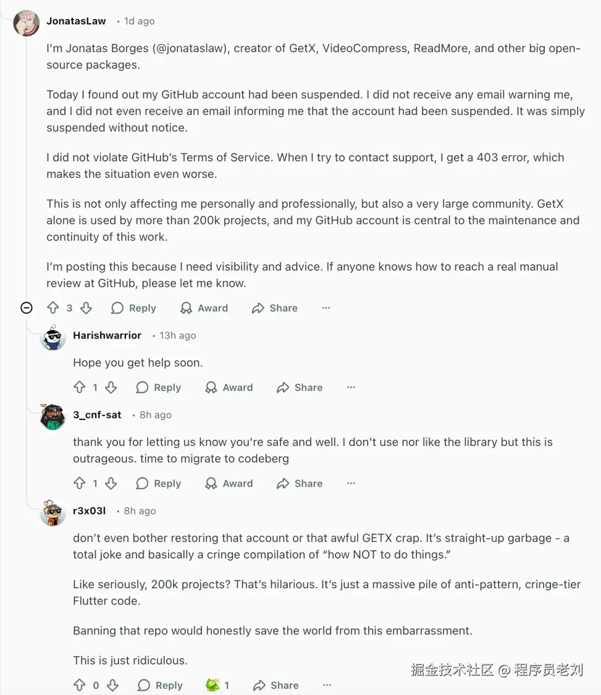The image size is (601, 695).
Task: Upvote Harishwarrior's comment
Action: pos(80,387)
